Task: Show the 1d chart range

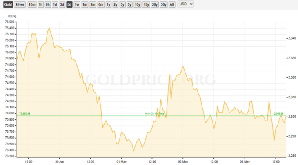Action: pyautogui.click(x=55, y=4)
